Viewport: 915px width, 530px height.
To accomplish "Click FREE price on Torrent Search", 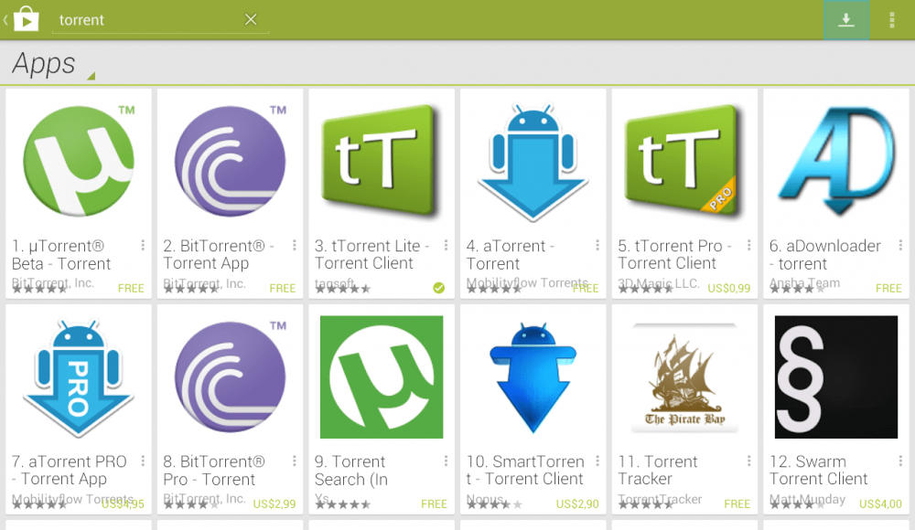I will (x=434, y=503).
